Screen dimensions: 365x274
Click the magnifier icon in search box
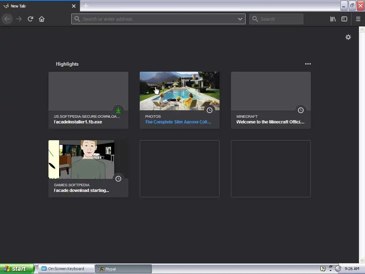pyautogui.click(x=255, y=19)
